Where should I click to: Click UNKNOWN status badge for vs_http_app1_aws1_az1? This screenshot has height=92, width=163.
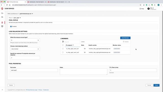coord(117,49)
